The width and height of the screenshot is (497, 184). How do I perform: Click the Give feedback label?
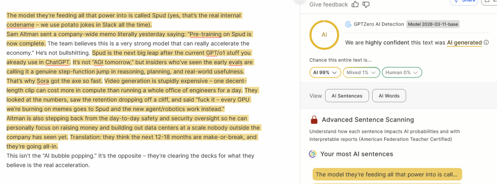328,4
